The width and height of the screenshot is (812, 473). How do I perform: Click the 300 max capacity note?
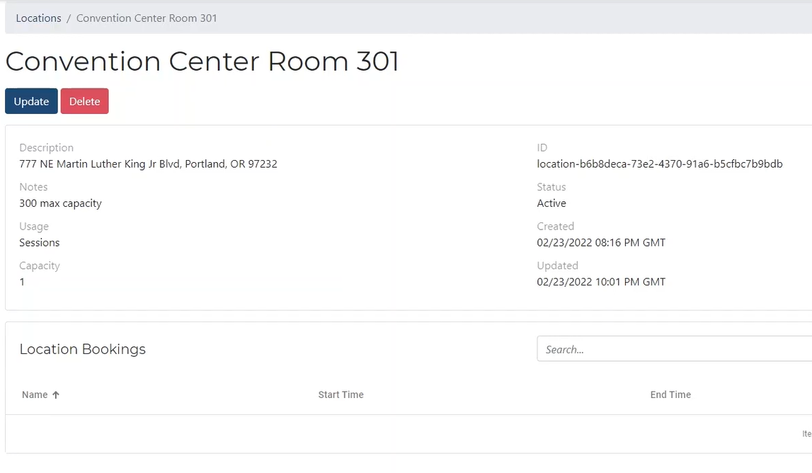point(60,203)
